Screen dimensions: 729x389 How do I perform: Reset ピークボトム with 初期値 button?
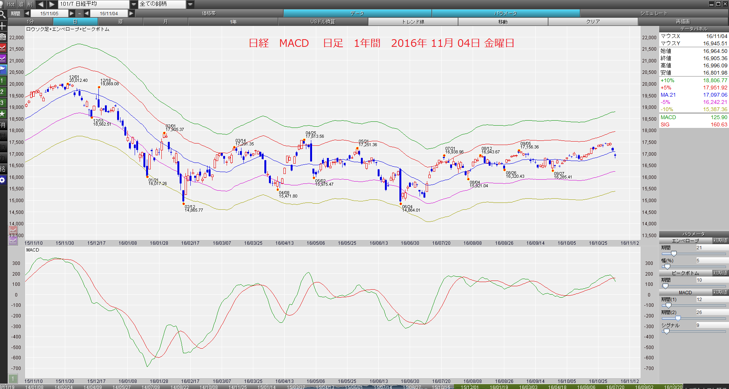pos(720,273)
